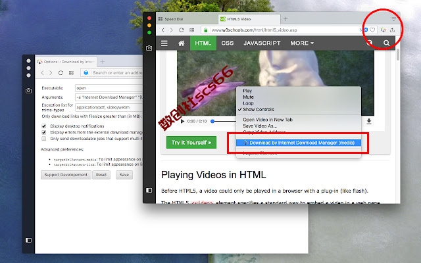Open the camera snapshot in Options window sidebar
The width and height of the screenshot is (421, 263).
(x=28, y=91)
